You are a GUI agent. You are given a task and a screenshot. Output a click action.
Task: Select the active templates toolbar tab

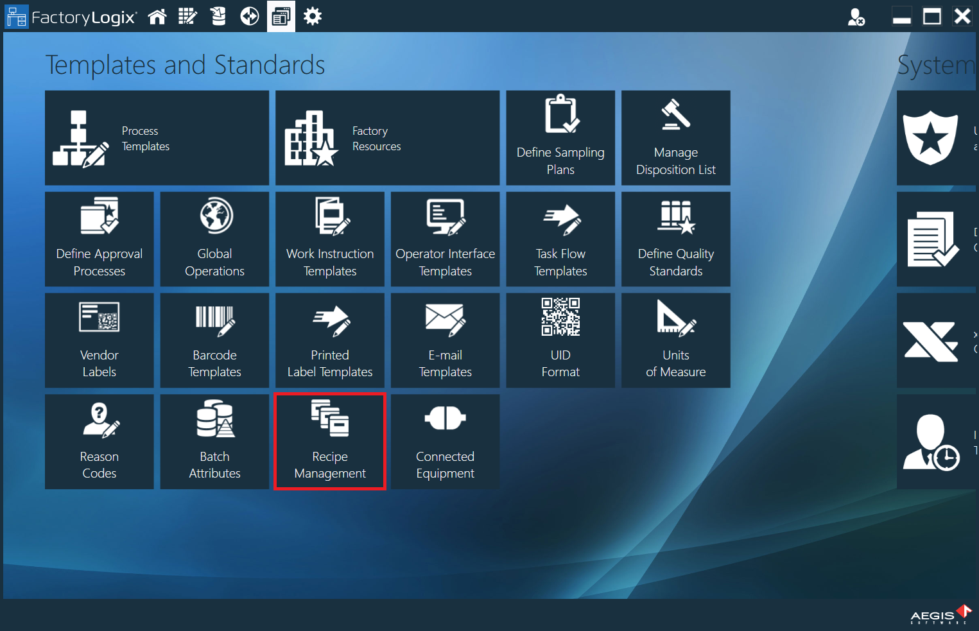coord(281,17)
